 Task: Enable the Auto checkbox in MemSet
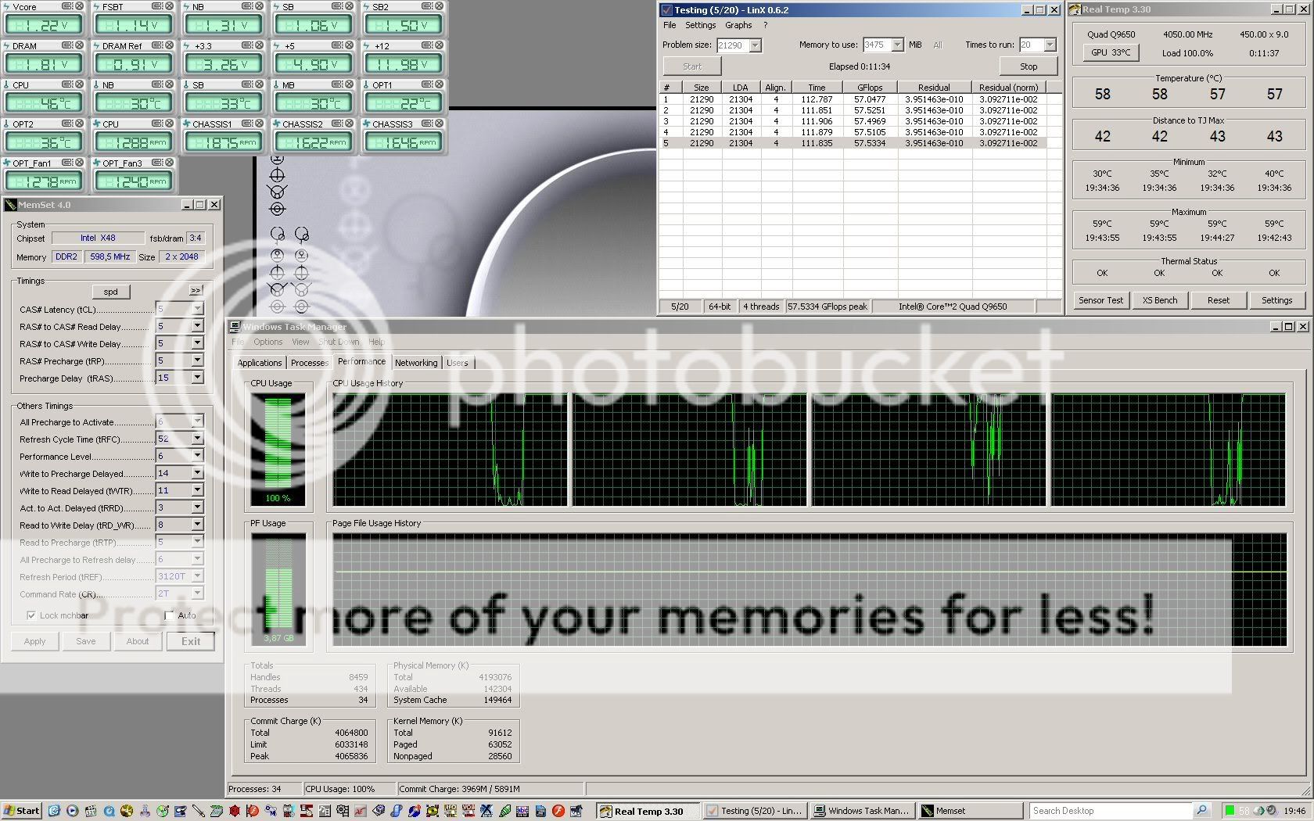point(169,615)
